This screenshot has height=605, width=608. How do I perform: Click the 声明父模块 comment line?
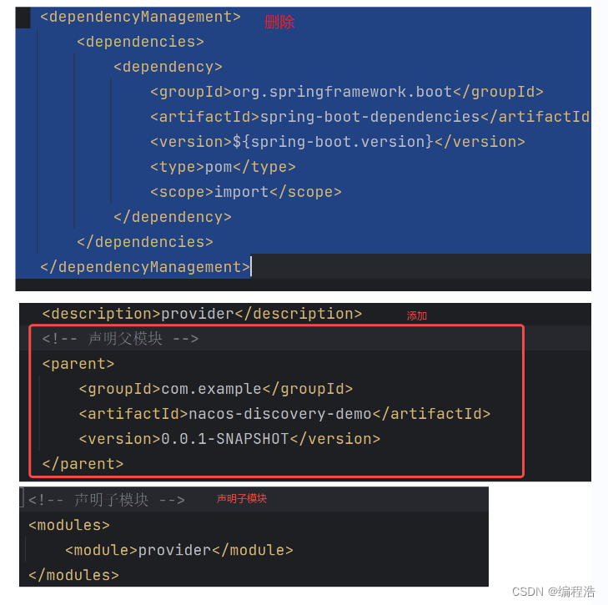pos(120,339)
